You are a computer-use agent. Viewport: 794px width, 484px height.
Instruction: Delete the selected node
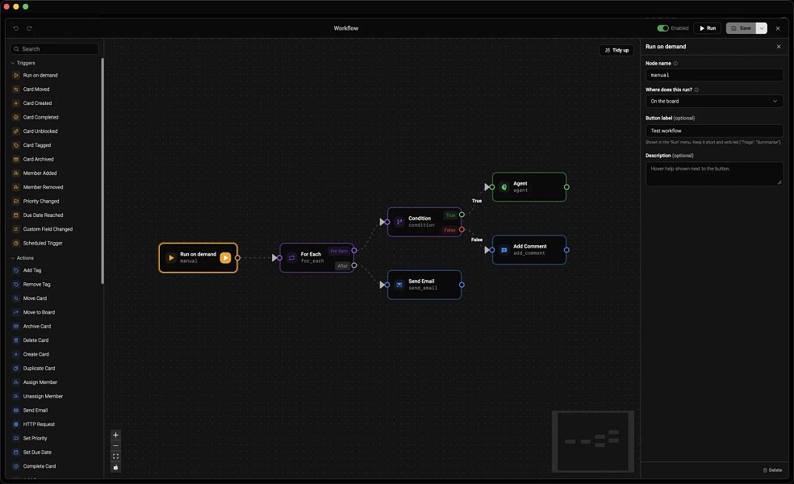[x=772, y=470]
